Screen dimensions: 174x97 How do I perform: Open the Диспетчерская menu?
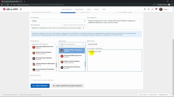coord(67,9)
